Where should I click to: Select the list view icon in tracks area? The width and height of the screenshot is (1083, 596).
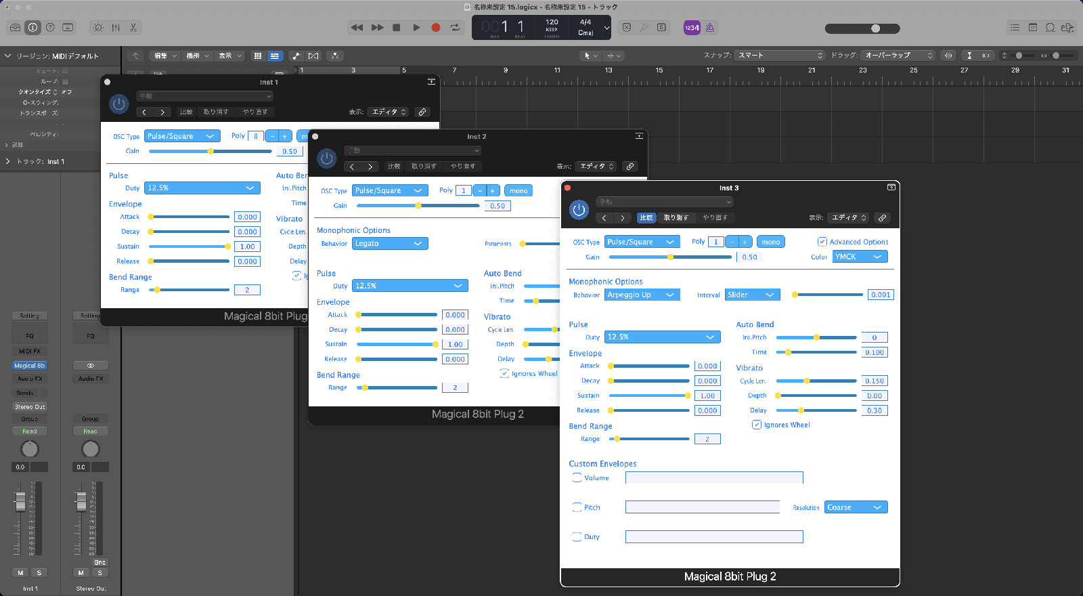274,56
